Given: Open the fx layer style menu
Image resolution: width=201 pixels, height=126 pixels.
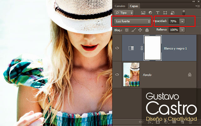Looking at the screenshot, I should click(x=150, y=122).
